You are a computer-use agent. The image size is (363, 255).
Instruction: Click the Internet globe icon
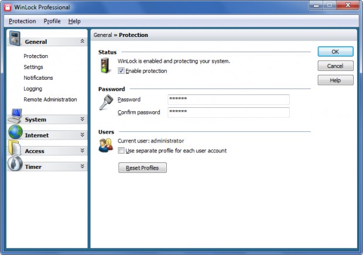pyautogui.click(x=15, y=132)
